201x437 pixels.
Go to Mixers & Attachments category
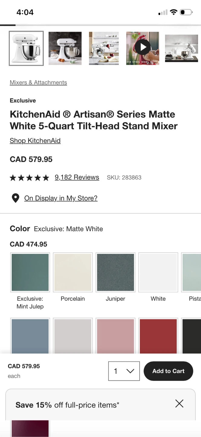click(x=38, y=83)
